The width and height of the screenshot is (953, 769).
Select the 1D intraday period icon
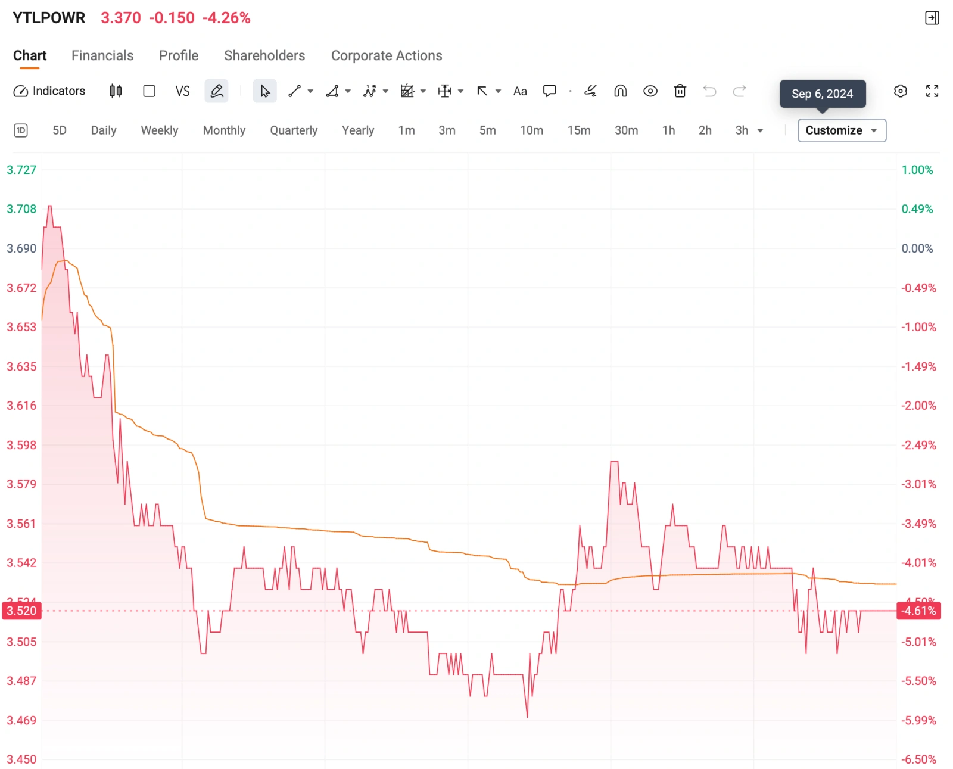point(21,130)
